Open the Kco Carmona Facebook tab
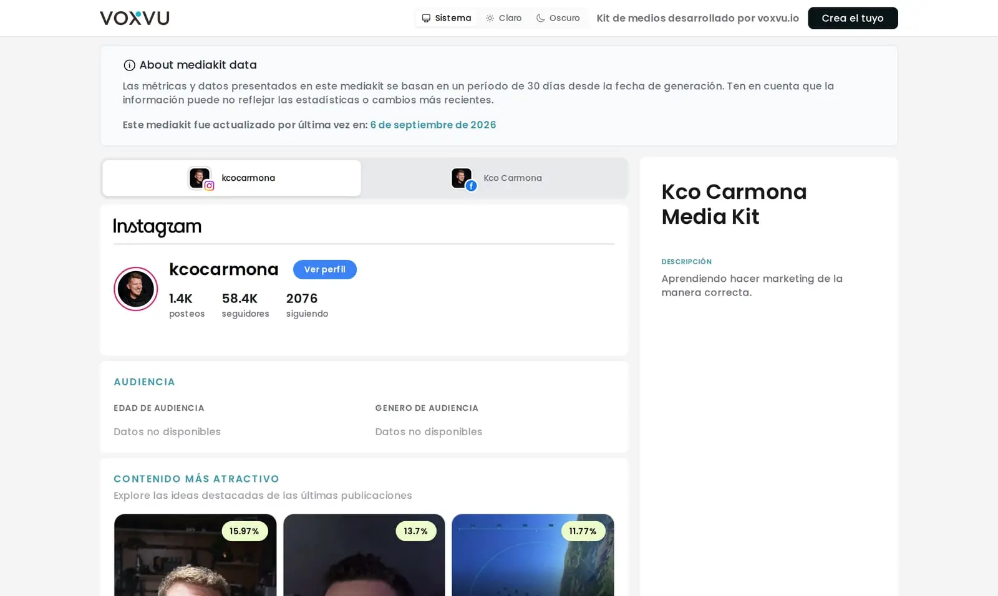This screenshot has width=998, height=596. [497, 178]
